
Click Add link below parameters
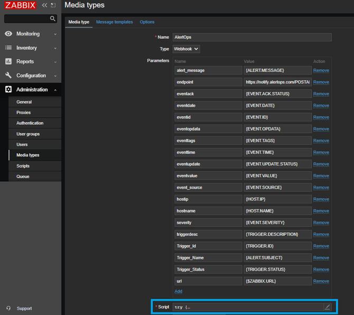178,291
